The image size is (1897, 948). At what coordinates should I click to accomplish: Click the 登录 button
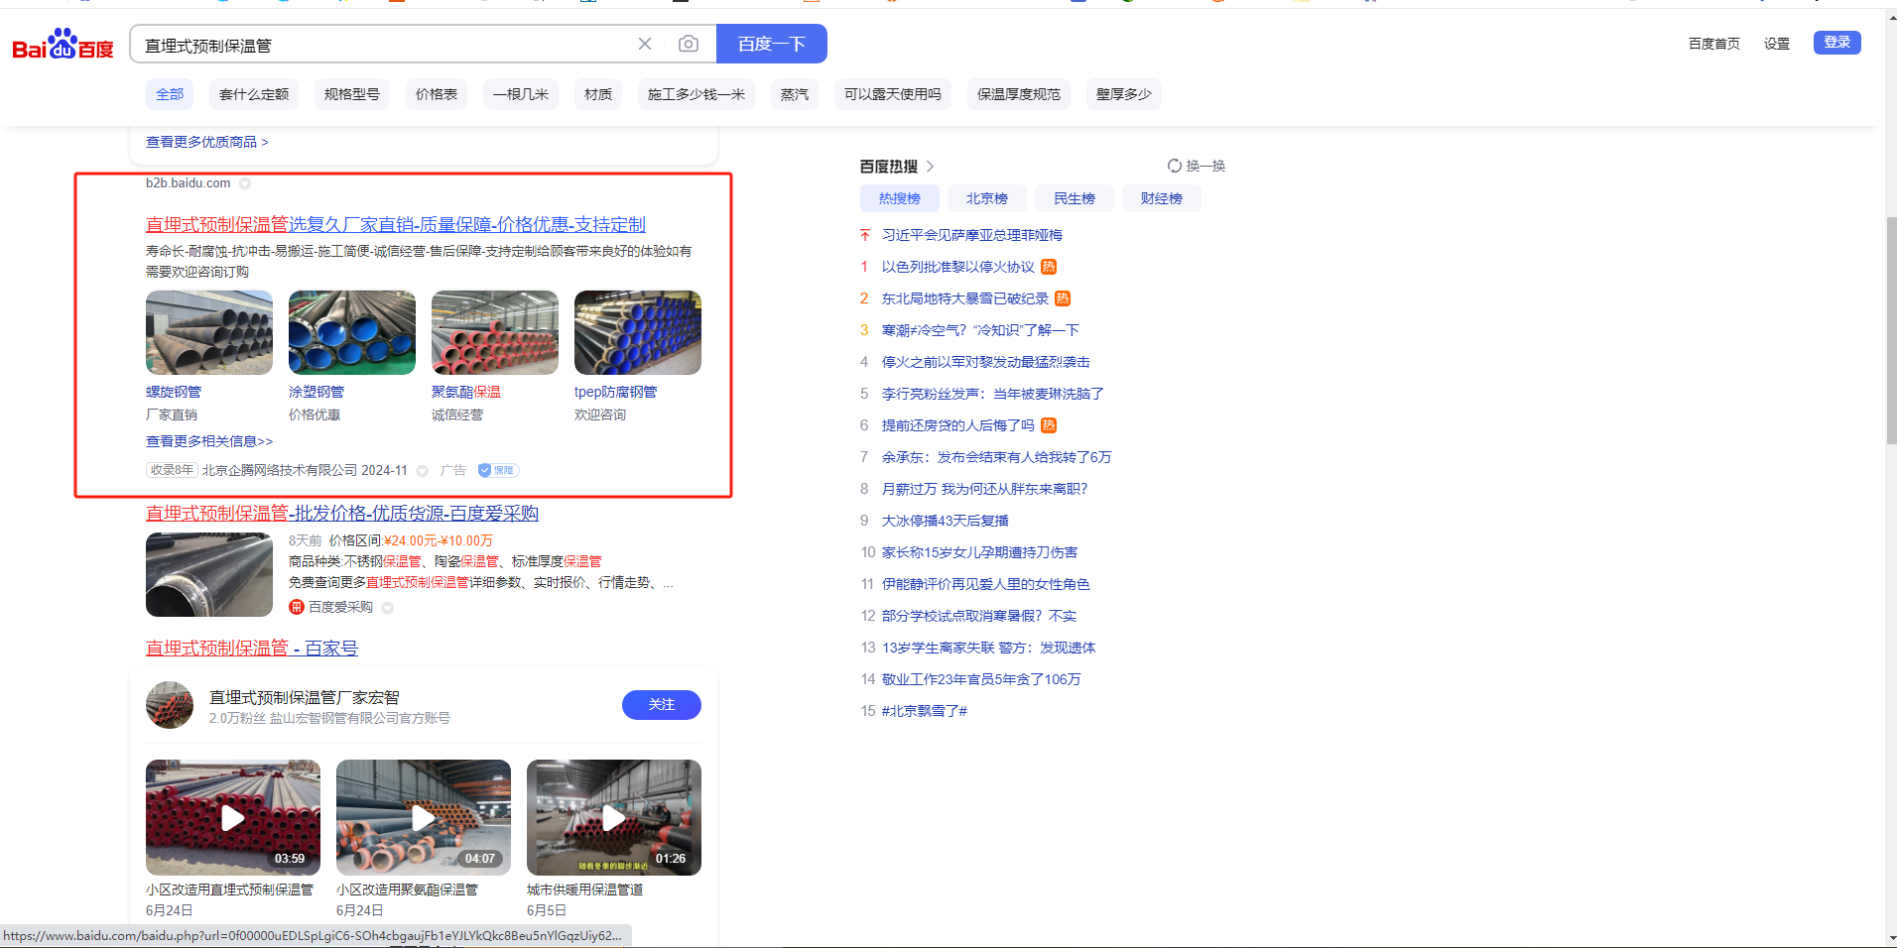pos(1837,43)
